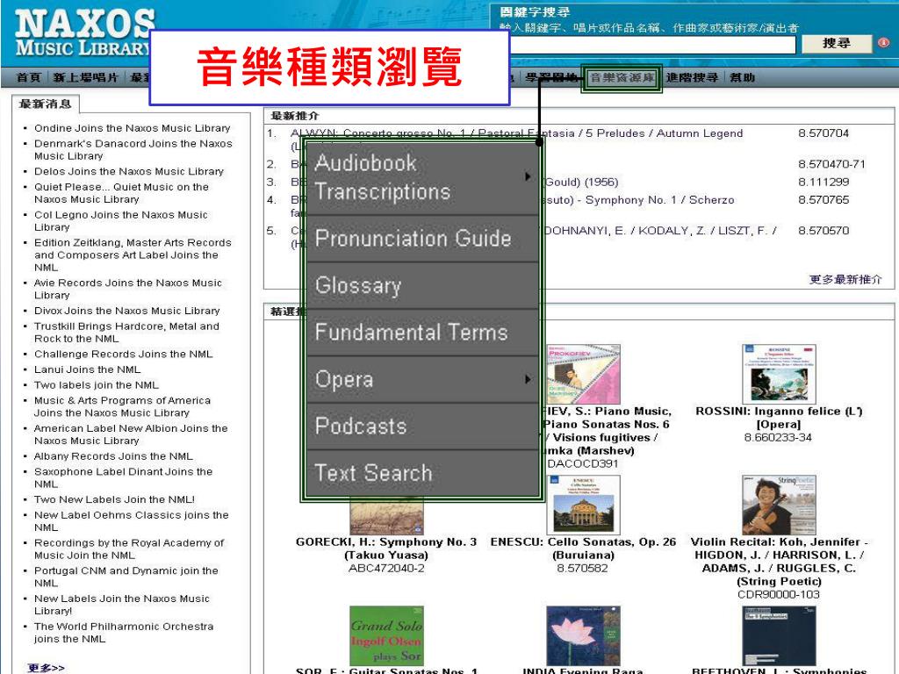The image size is (899, 674).
Task: Open Albany Records Joins the NML
Action: (x=113, y=456)
